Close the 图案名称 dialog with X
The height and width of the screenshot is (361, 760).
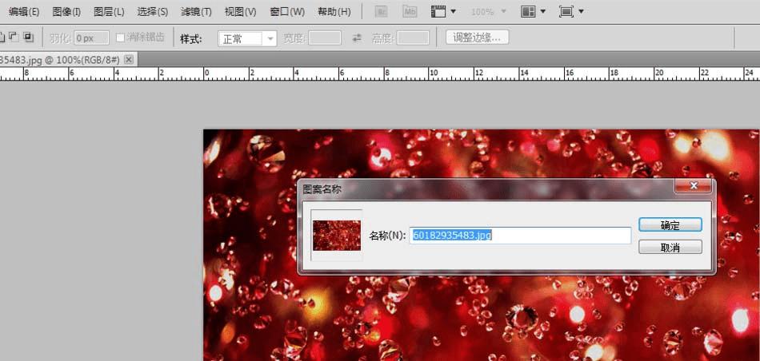point(694,185)
